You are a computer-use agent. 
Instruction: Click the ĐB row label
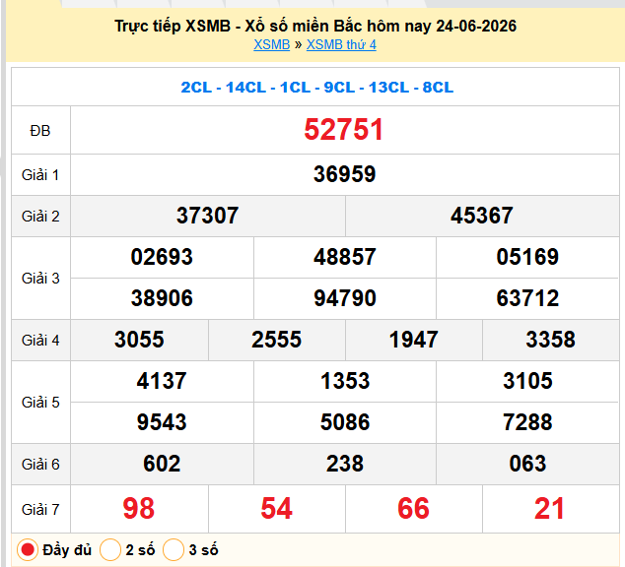tap(40, 131)
